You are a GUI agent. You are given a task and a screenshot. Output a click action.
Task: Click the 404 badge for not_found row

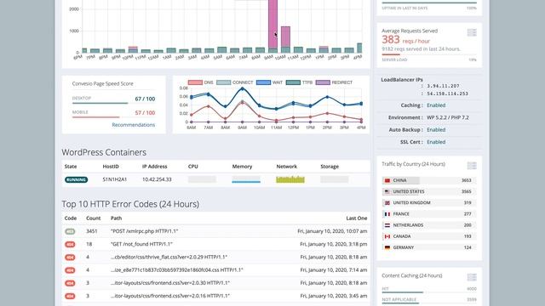click(x=70, y=244)
